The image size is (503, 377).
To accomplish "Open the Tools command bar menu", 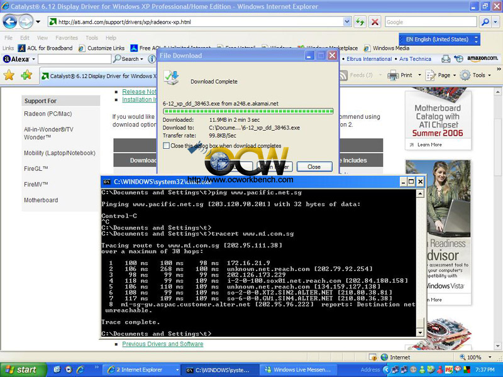I will click(475, 75).
